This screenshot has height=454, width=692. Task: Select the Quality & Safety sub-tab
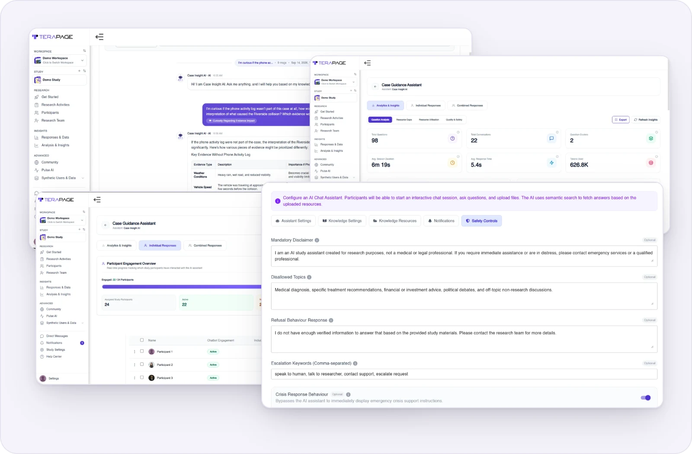click(x=454, y=120)
